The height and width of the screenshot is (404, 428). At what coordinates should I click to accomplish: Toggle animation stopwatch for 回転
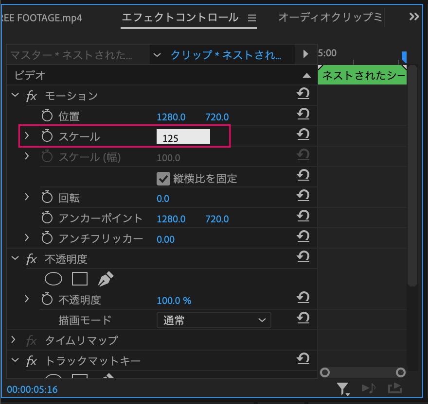click(47, 197)
